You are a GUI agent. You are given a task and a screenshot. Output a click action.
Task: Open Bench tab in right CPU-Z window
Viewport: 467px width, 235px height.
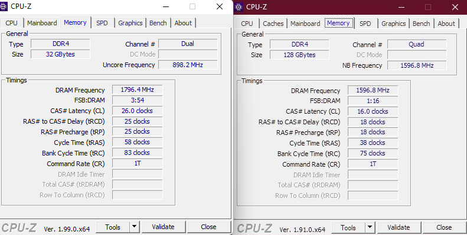click(x=421, y=24)
